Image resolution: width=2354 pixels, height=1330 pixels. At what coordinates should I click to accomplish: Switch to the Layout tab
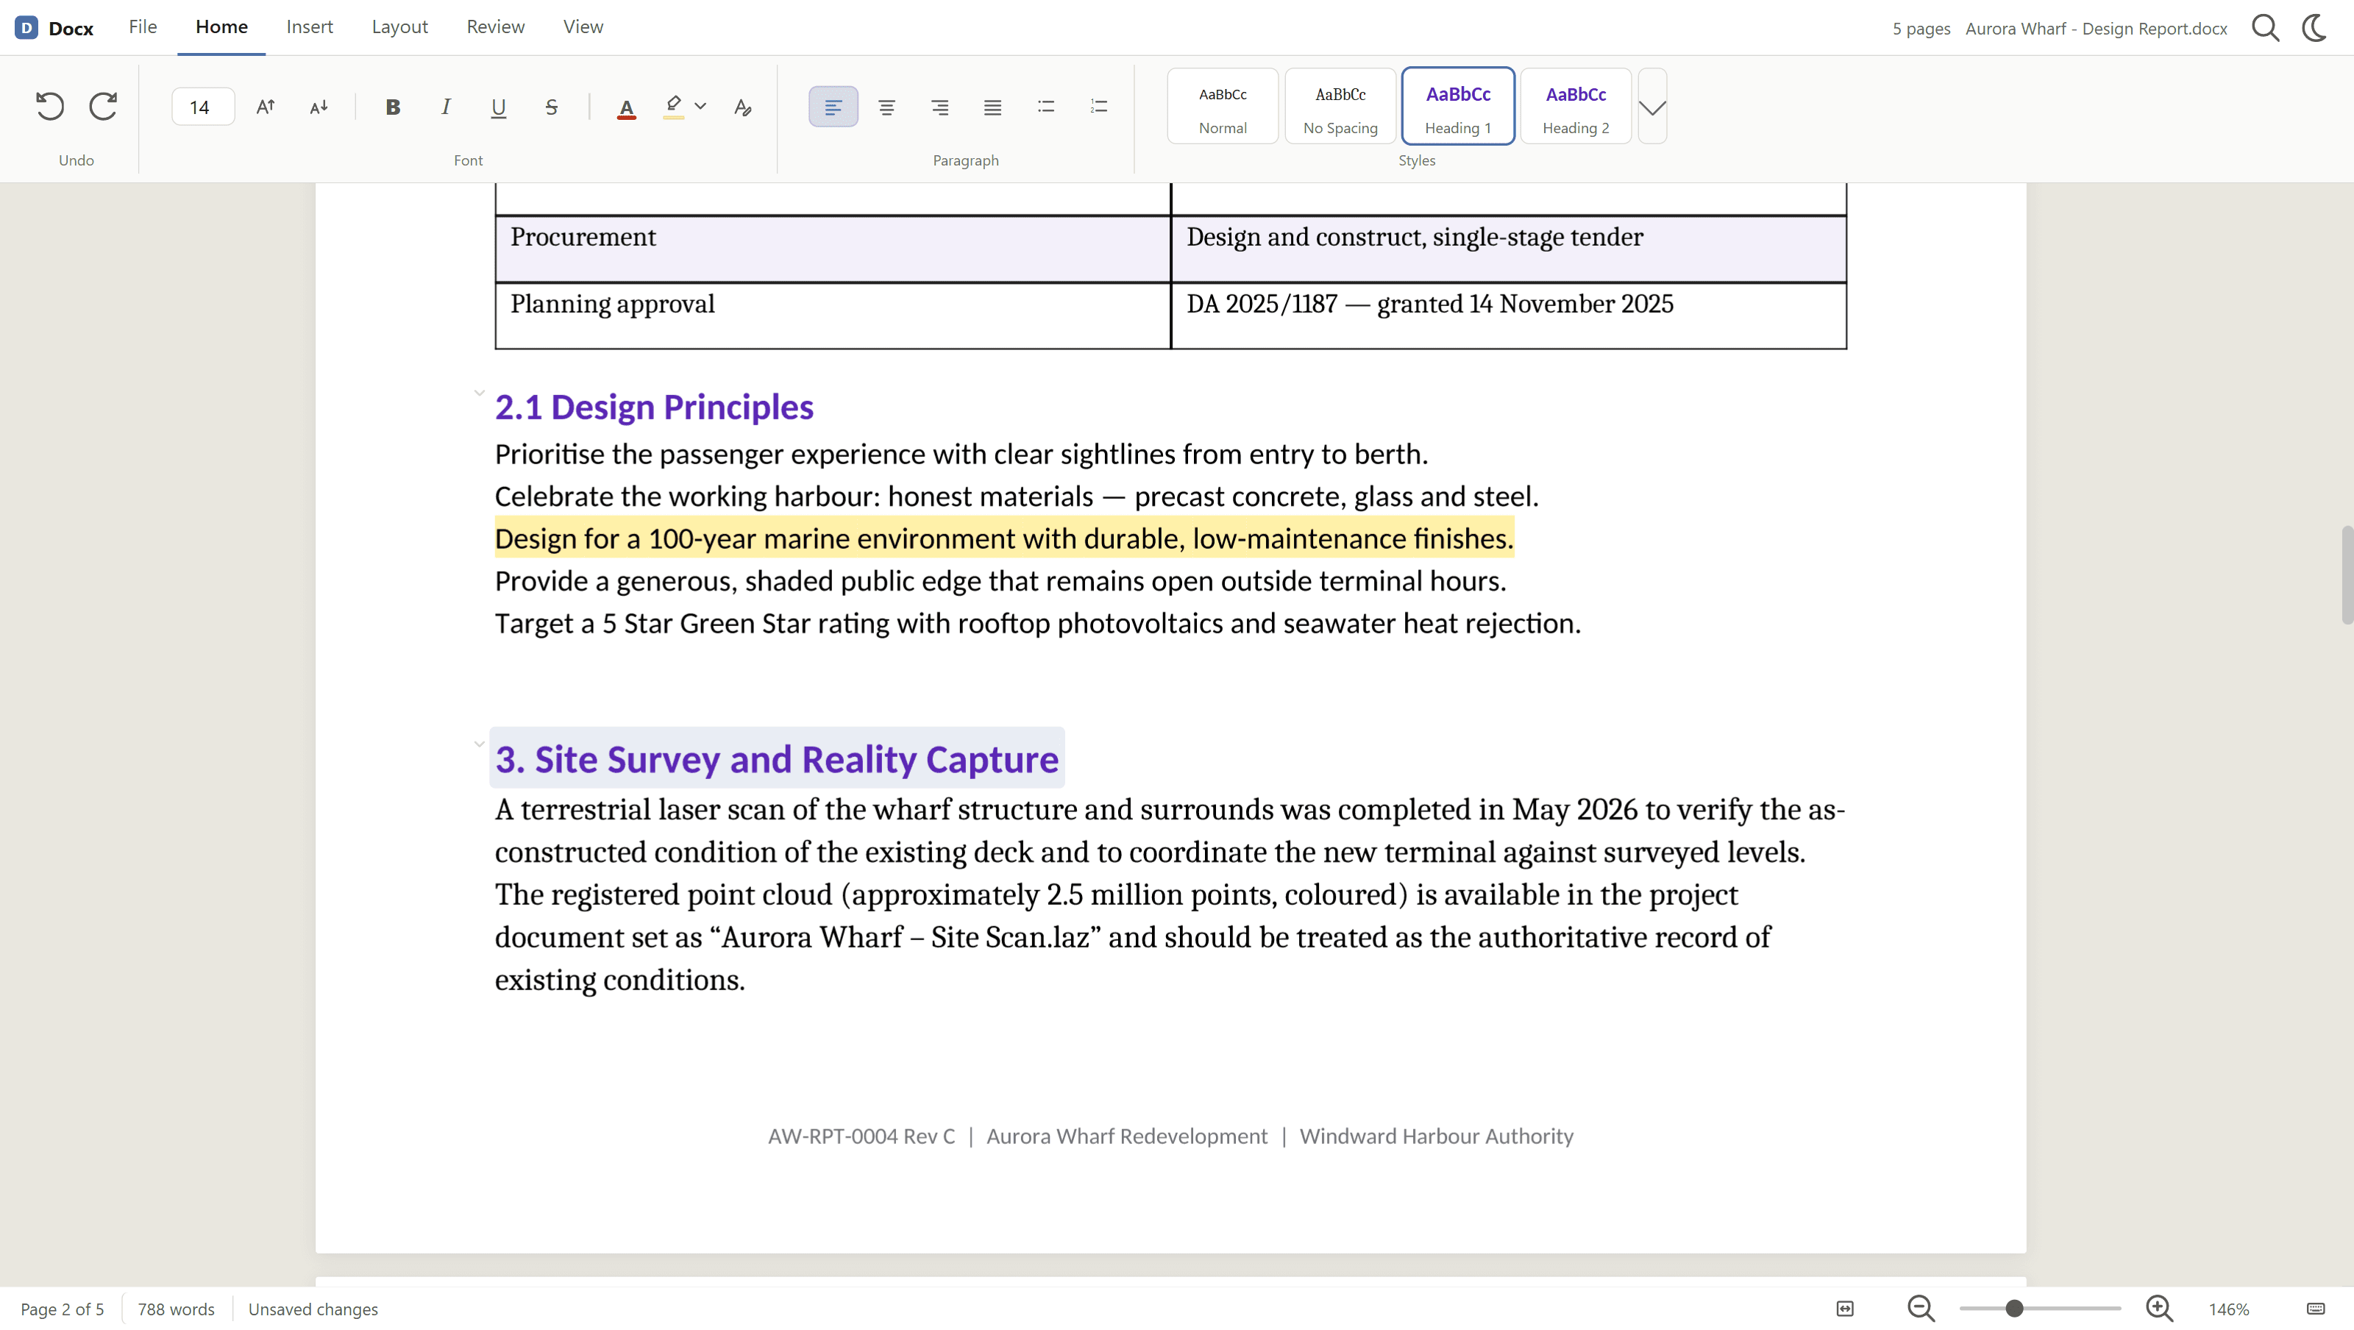(399, 26)
